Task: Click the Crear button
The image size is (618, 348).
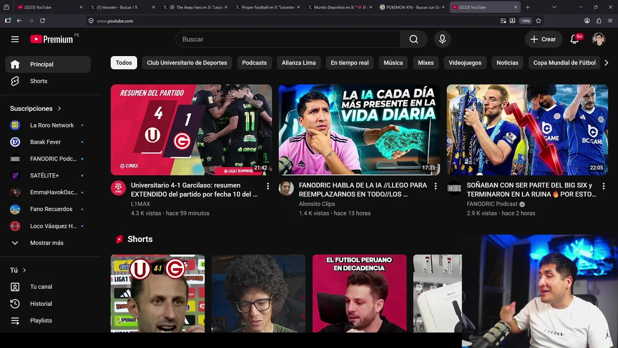Action: pos(544,39)
